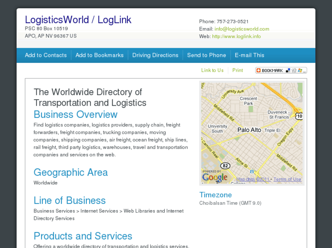Click the Google logo on the map
This screenshot has width=332, height=248.
click(215, 177)
